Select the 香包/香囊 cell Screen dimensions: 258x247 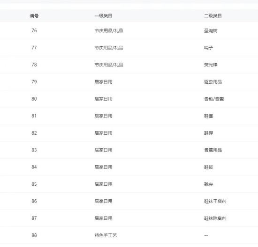click(214, 99)
